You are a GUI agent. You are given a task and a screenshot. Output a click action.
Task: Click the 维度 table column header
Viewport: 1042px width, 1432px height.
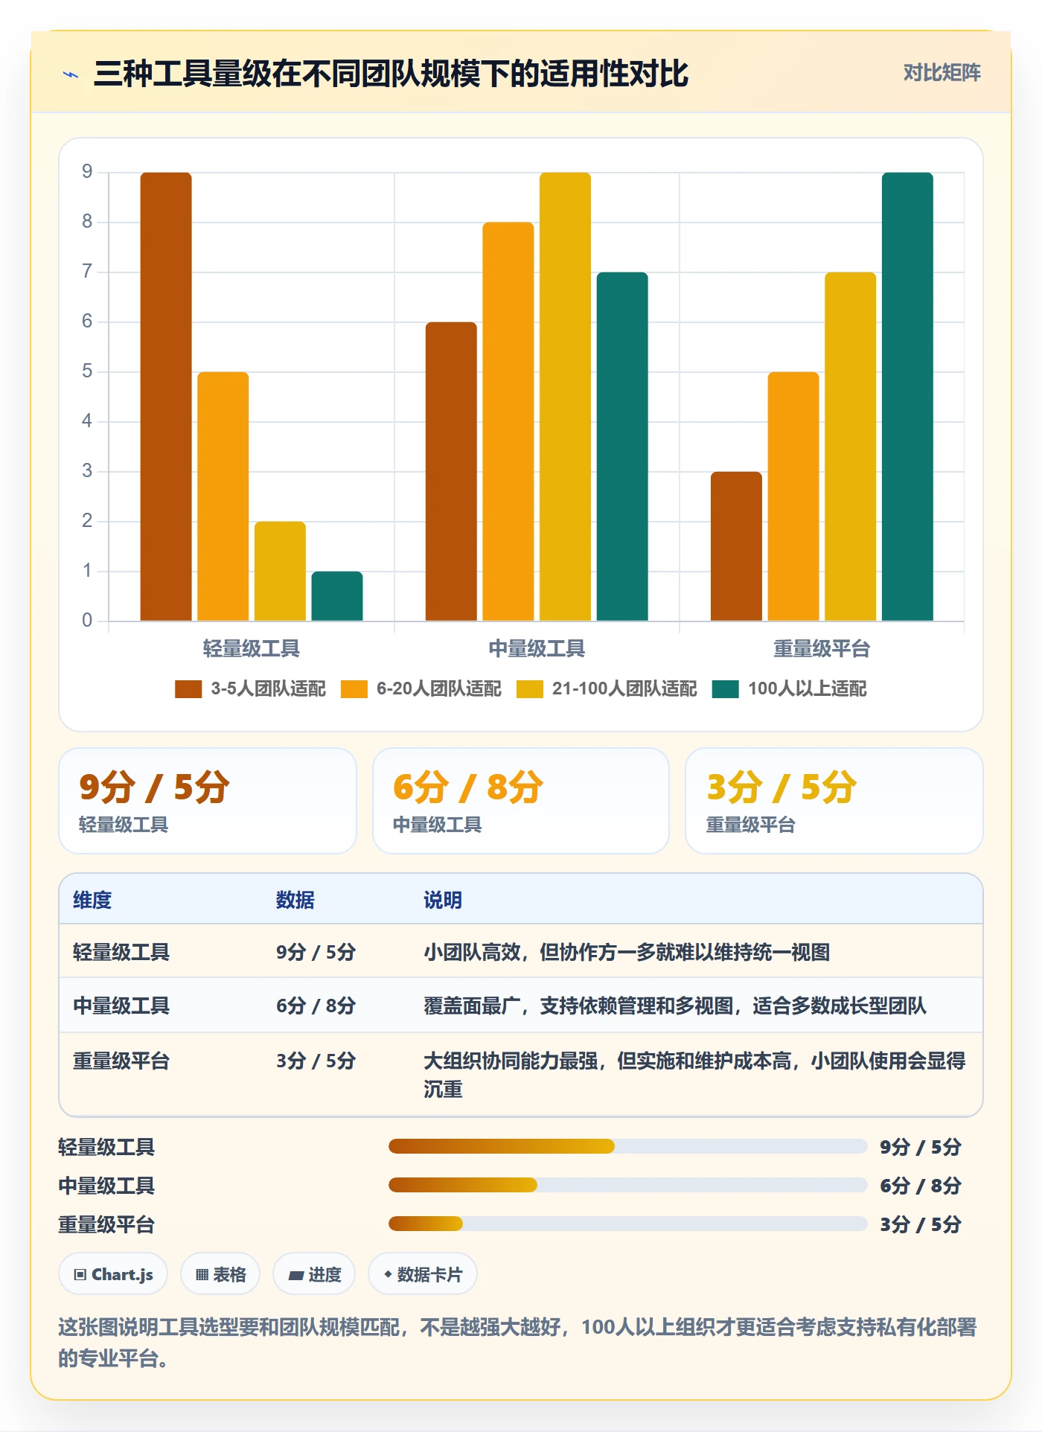pyautogui.click(x=92, y=900)
